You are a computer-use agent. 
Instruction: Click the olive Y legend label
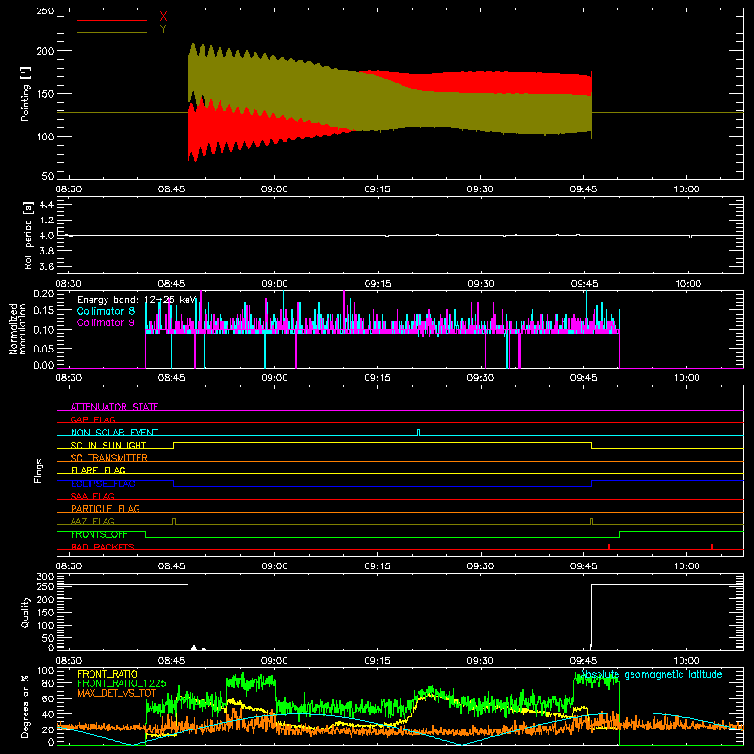tap(163, 29)
